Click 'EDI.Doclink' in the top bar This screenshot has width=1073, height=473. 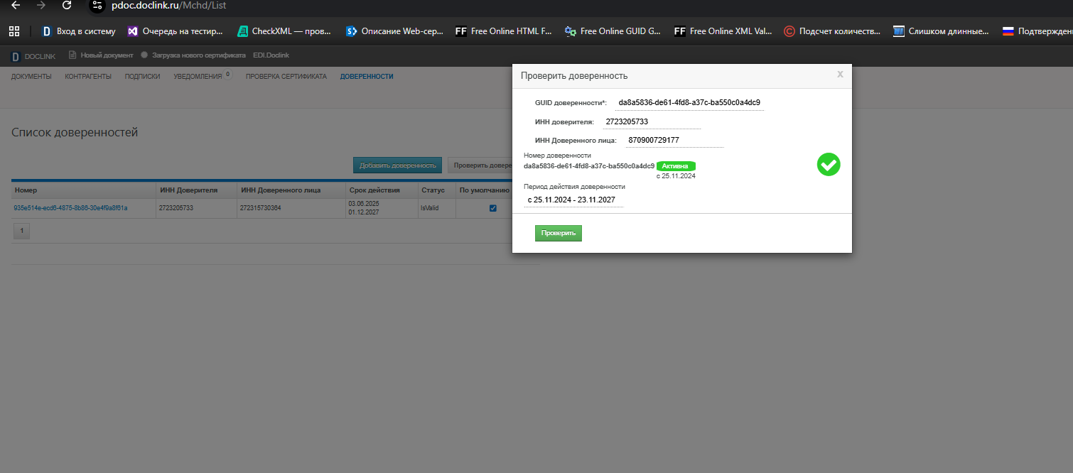coord(271,55)
